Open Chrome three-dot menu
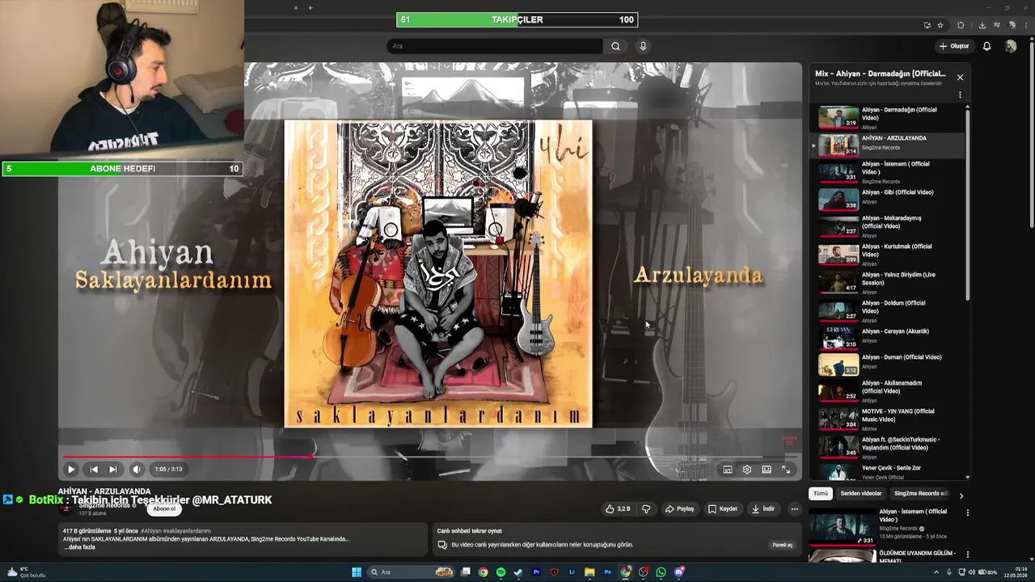This screenshot has height=582, width=1035. (x=1025, y=25)
